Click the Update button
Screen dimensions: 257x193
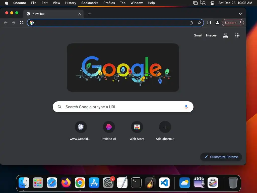[231, 23]
